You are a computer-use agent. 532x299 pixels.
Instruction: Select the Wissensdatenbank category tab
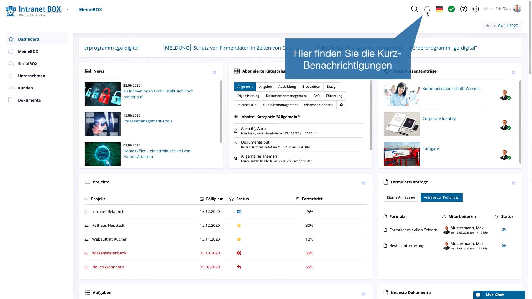318,105
